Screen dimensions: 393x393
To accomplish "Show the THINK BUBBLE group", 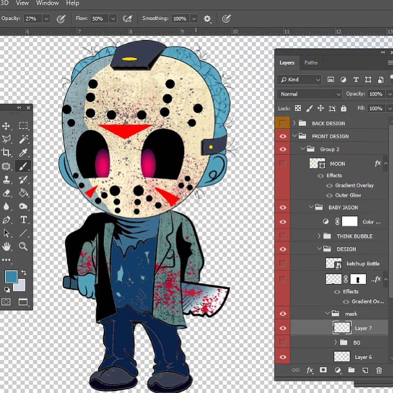I will (282, 236).
